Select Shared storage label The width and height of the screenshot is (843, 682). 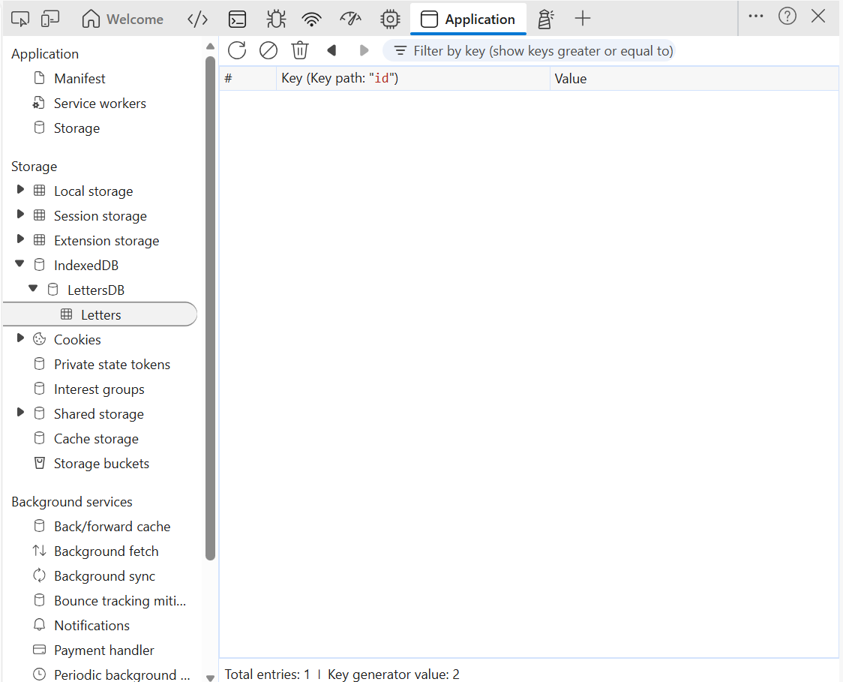99,413
